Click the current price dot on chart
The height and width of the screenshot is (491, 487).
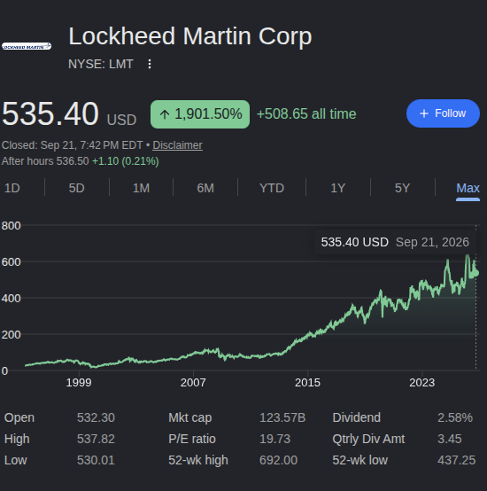pyautogui.click(x=476, y=273)
